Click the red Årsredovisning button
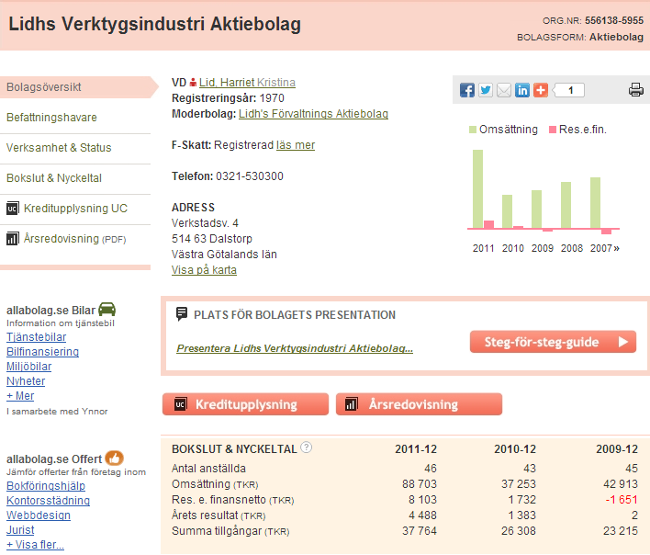The image size is (650, 555). click(x=419, y=404)
